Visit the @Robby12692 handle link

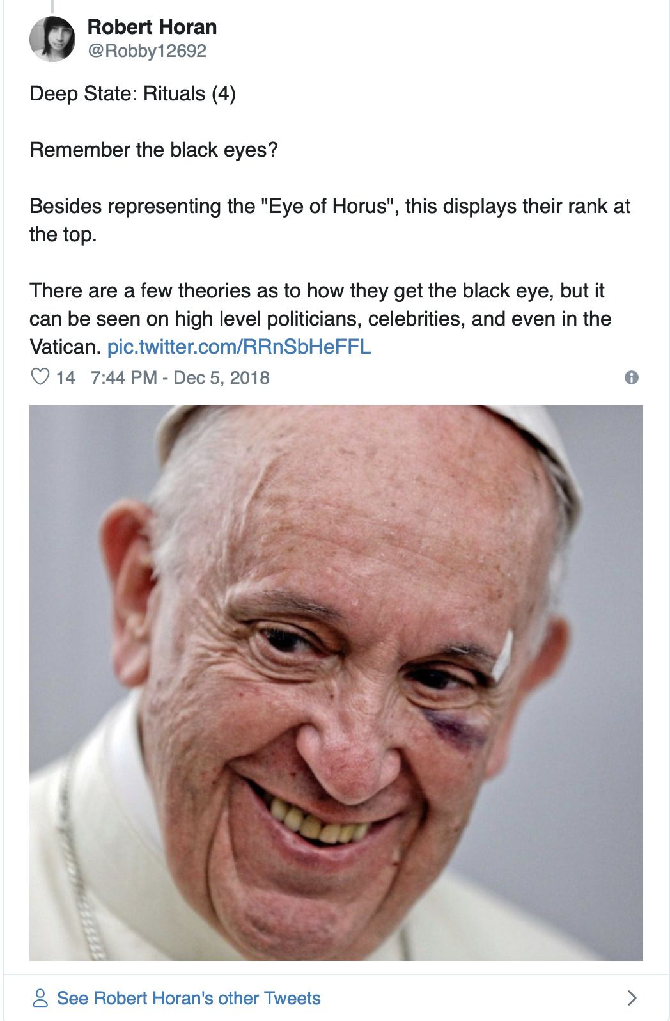(147, 51)
